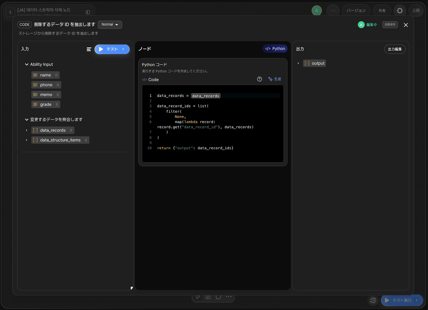Expand the output tree arrow
The width and height of the screenshot is (428, 310).
click(298, 63)
